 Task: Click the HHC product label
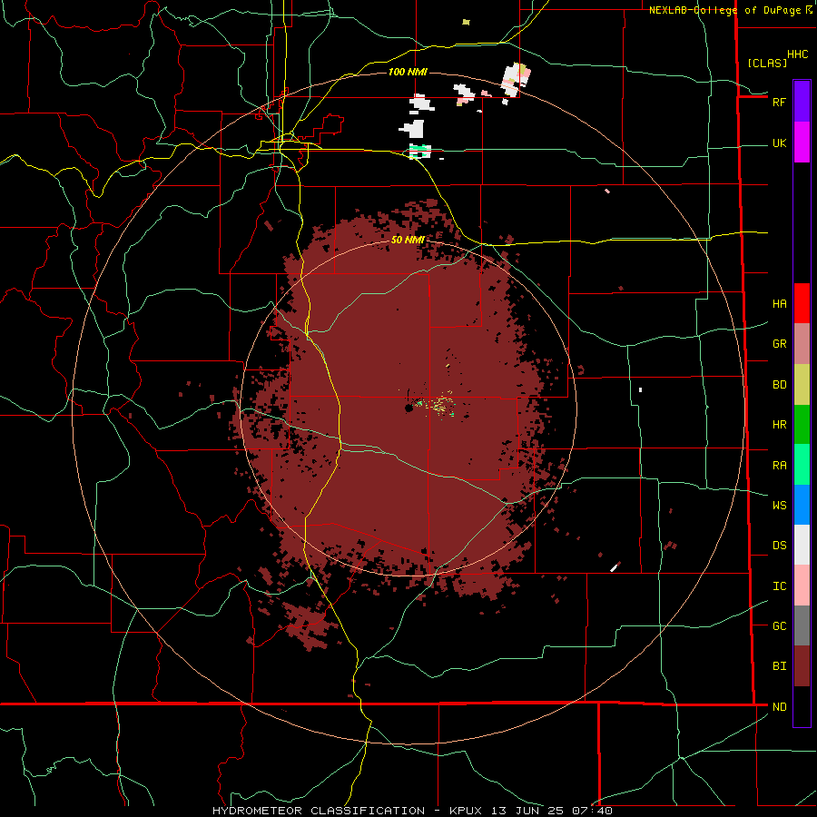click(x=798, y=54)
